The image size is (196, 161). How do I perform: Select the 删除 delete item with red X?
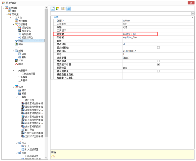(x=20, y=64)
